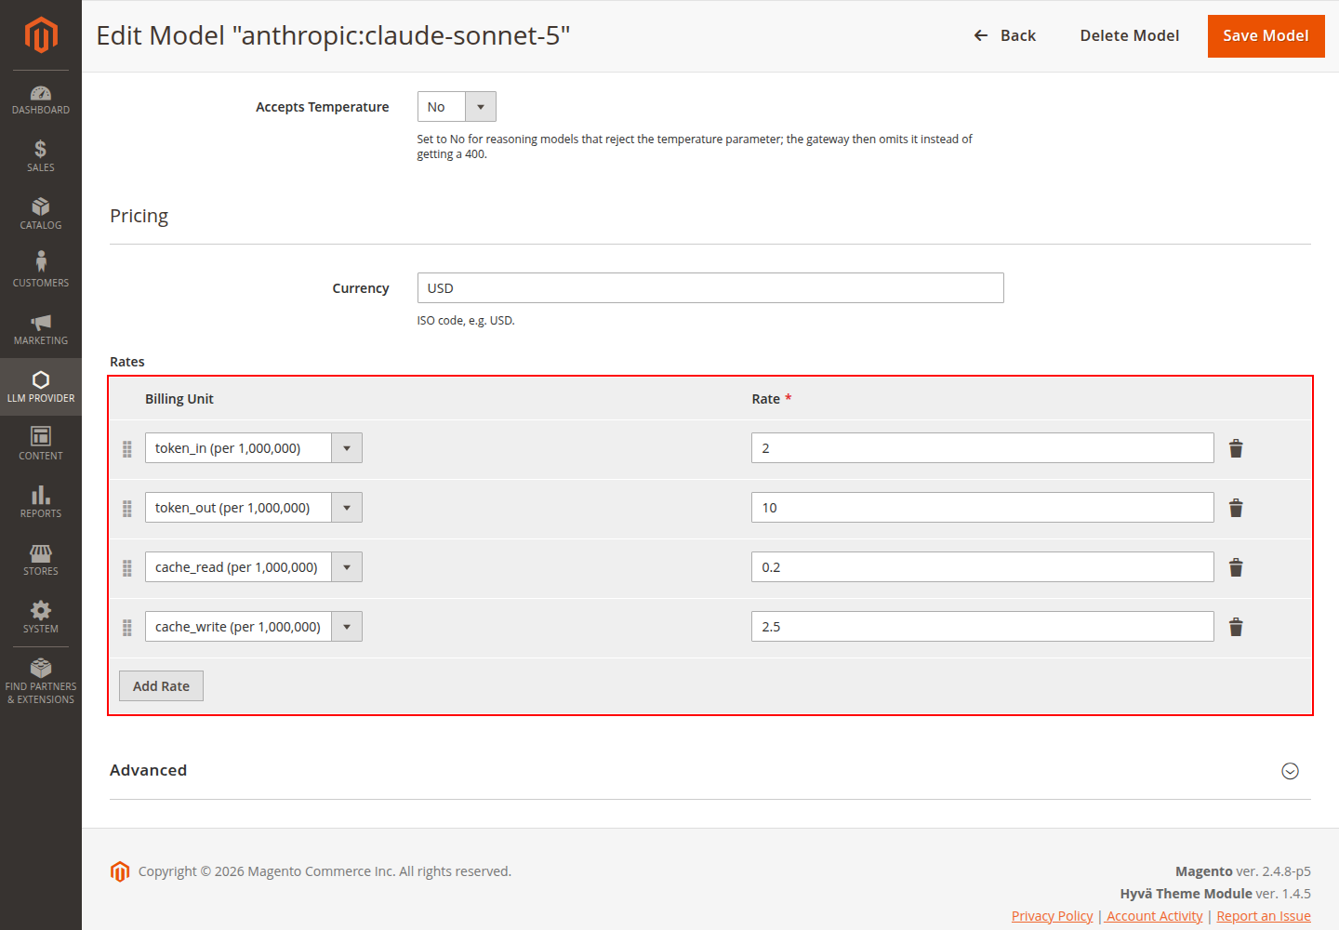Click the temperature help note text
Image resolution: width=1339 pixels, height=930 pixels.
(695, 147)
